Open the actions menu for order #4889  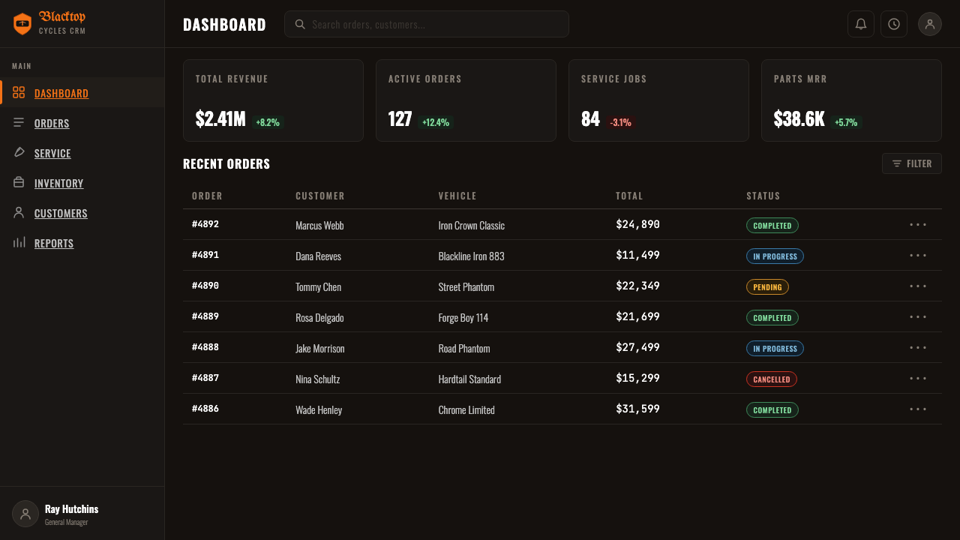[918, 316]
